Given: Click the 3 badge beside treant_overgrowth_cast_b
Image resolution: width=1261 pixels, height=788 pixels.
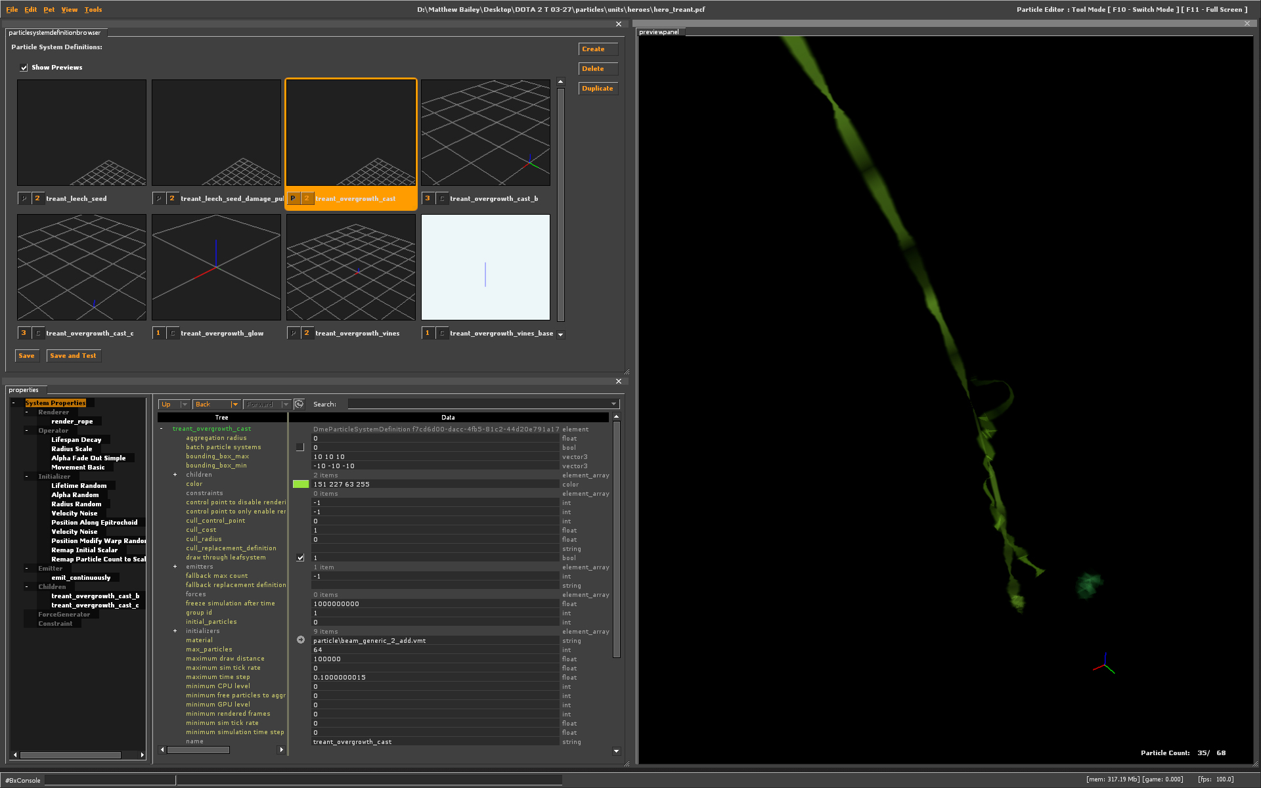Looking at the screenshot, I should tap(428, 198).
